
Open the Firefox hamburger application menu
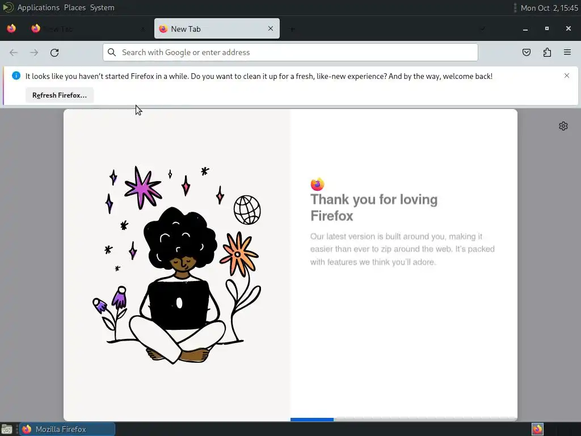[567, 52]
